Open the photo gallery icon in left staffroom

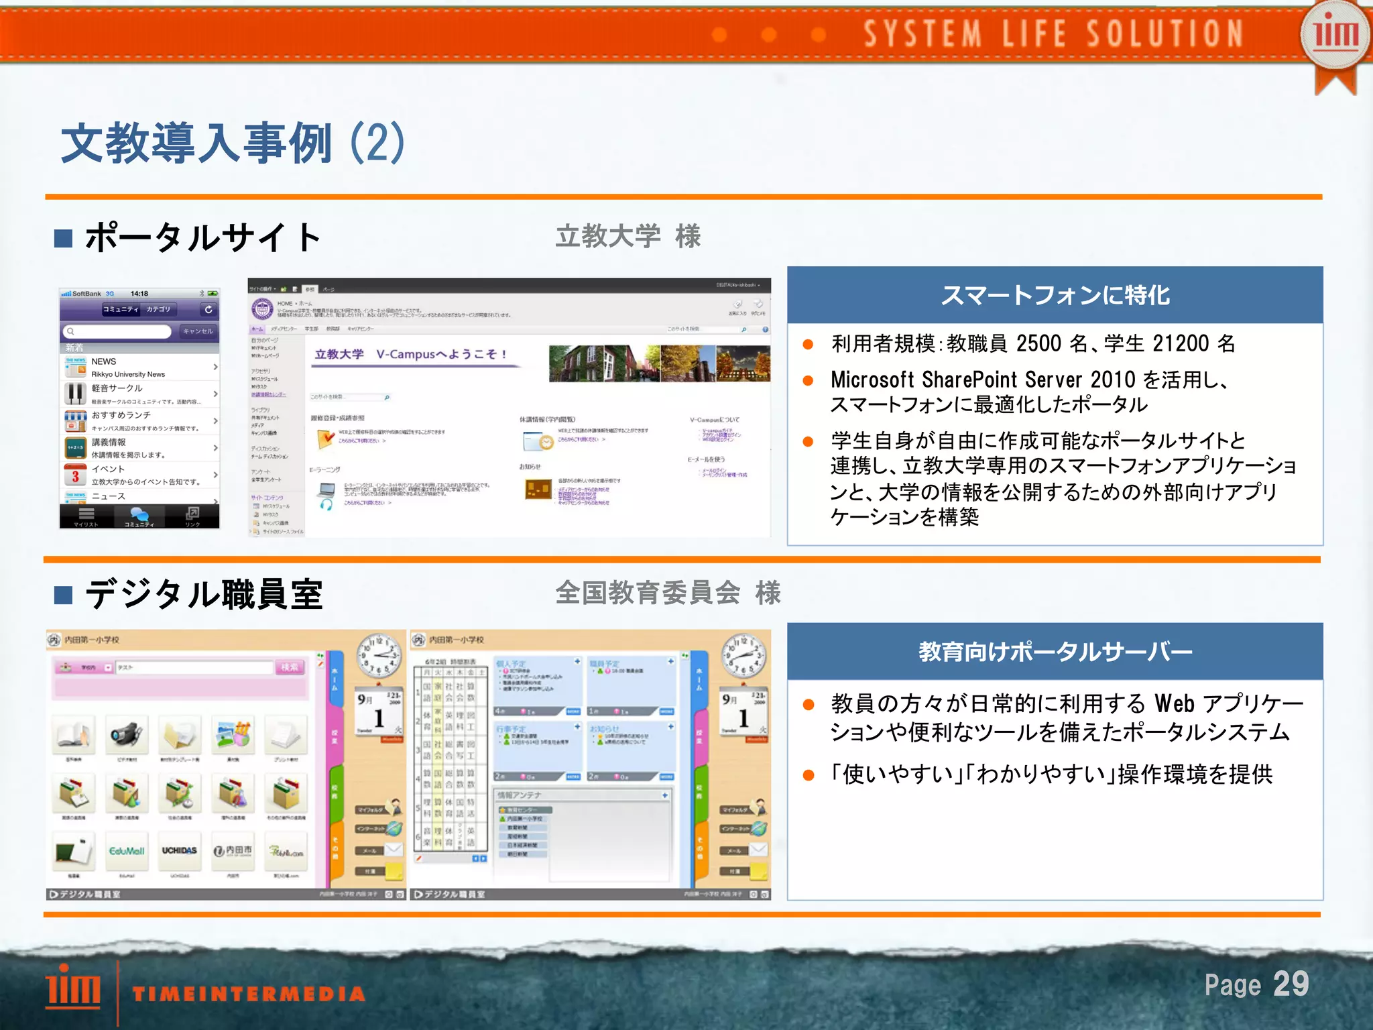pyautogui.click(x=233, y=735)
